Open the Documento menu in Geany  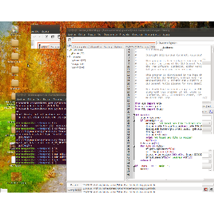coord(111,35)
